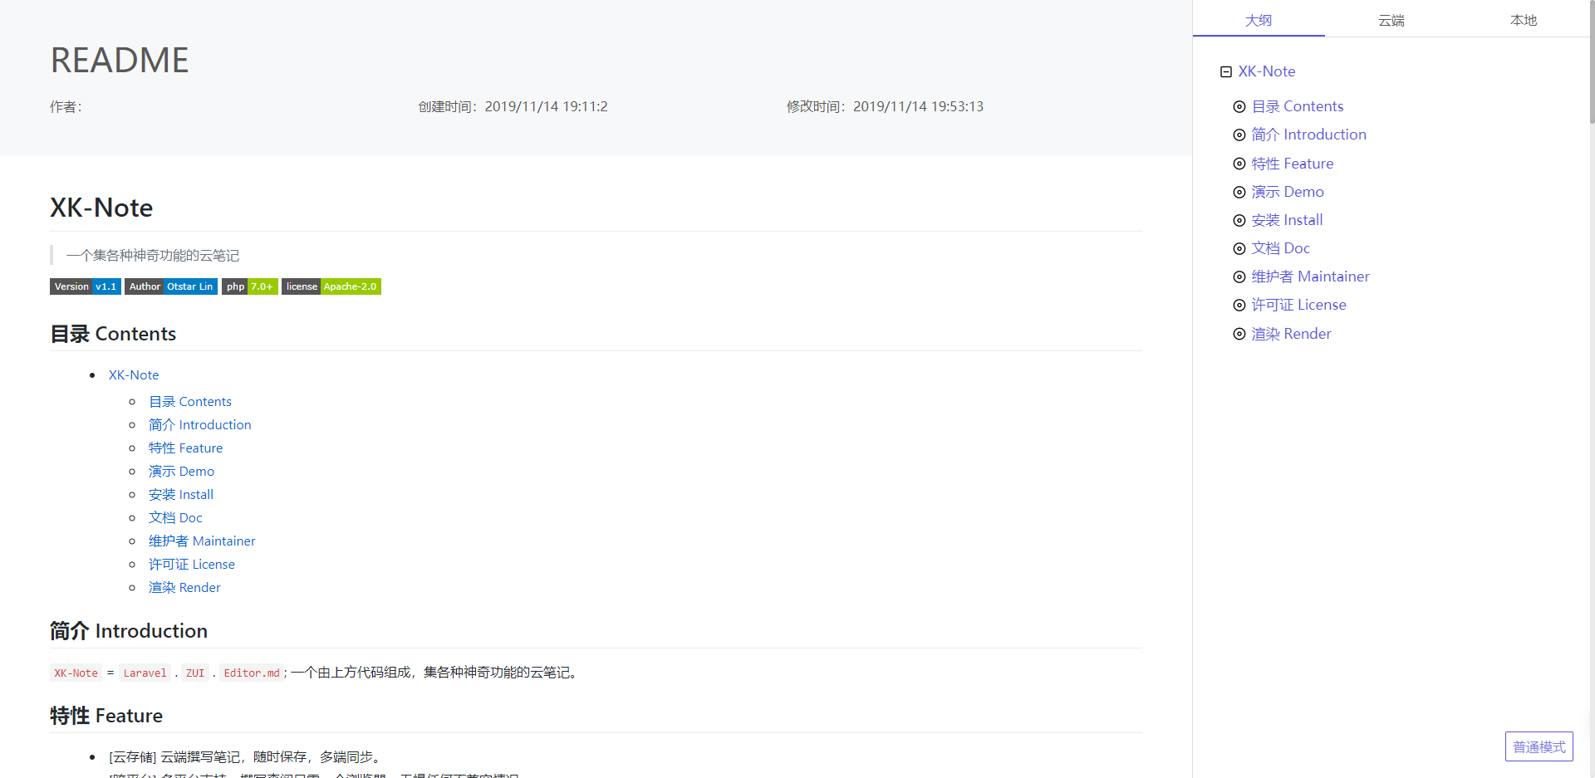Image resolution: width=1595 pixels, height=778 pixels.
Task: Click the circle icon beside 特性 Feature in outline
Action: pyautogui.click(x=1239, y=164)
